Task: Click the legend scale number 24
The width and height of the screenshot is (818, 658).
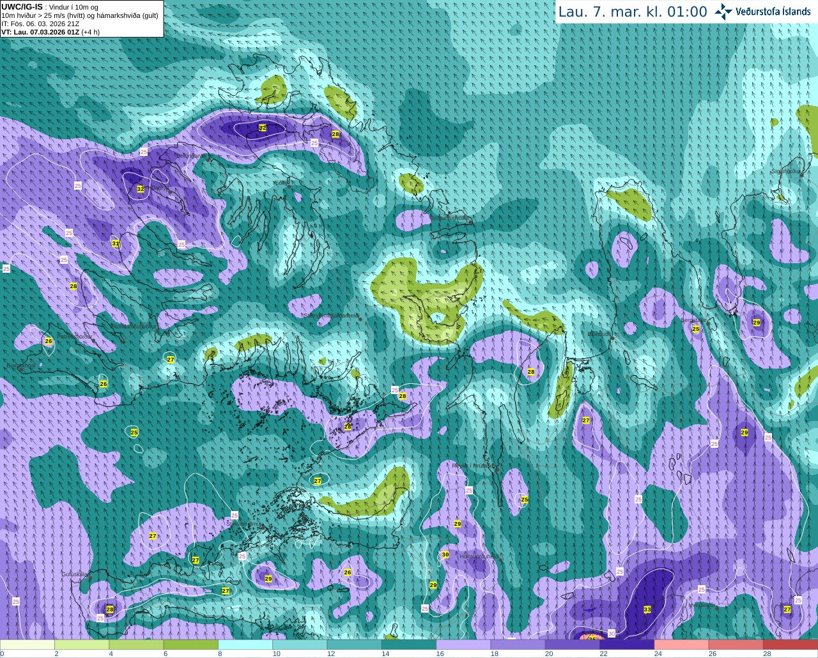Action: (658, 654)
